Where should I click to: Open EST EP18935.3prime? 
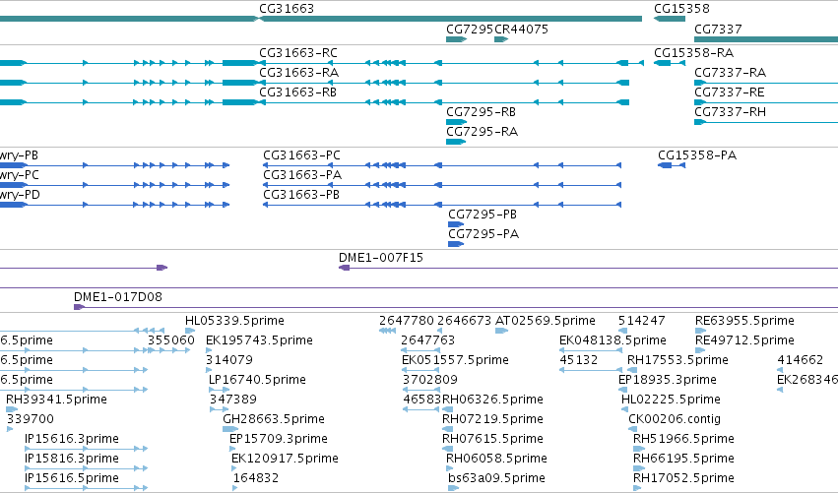667,380
